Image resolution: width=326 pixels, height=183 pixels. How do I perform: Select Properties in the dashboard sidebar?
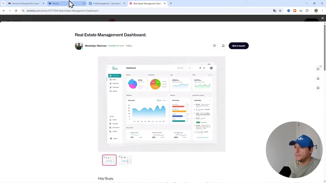[115, 83]
